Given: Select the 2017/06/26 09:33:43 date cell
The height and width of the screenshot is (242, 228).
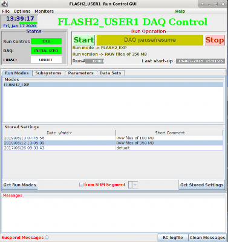Looking at the screenshot, I should (x=60, y=148).
